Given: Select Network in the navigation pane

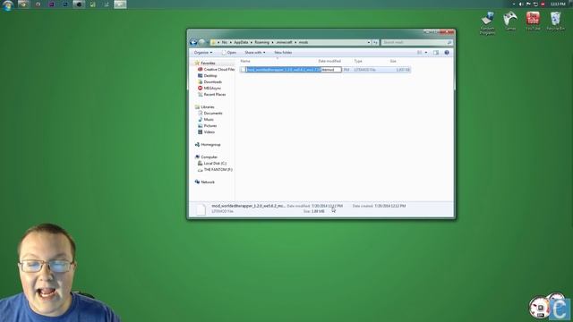Looking at the screenshot, I should pyautogui.click(x=205, y=182).
